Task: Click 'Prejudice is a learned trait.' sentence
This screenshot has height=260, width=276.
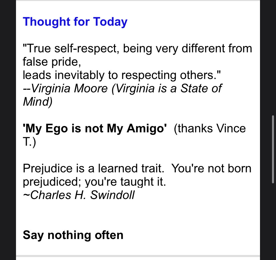Action: tap(94, 169)
